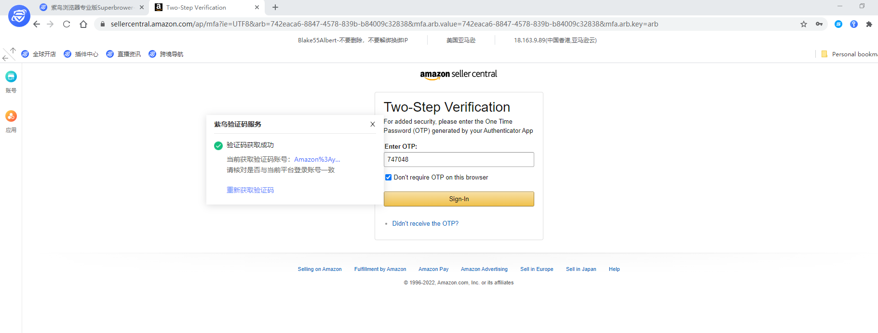Click the Enter OTP input field
Viewport: 878px width, 333px height.
point(459,160)
